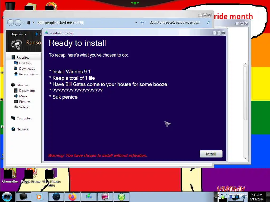Select Desktop under Favorites
The width and height of the screenshot is (270, 202).
click(25, 63)
